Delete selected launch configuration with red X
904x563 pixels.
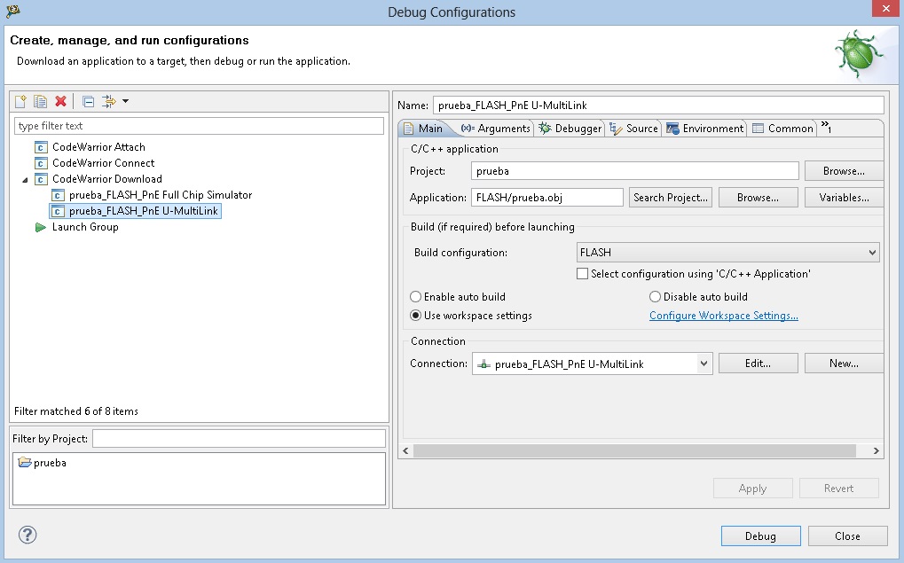[60, 101]
